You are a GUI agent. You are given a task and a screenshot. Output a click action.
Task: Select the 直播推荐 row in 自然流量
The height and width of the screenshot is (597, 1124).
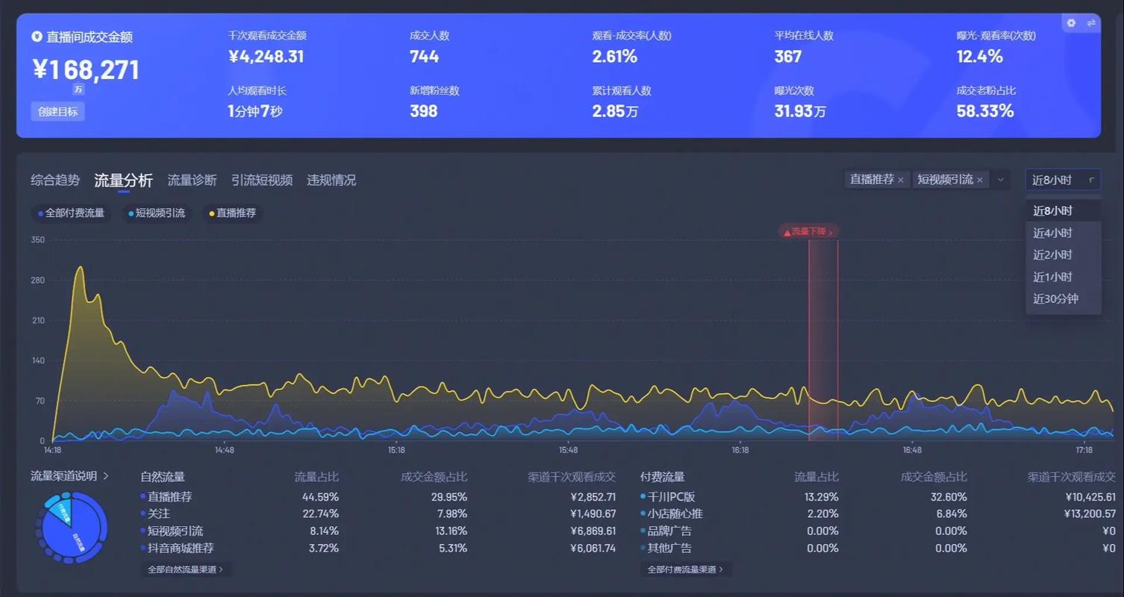[x=378, y=496]
